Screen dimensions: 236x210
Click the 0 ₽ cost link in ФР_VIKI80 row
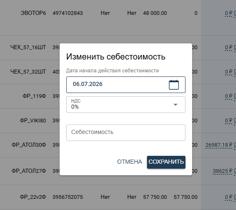pos(229,121)
